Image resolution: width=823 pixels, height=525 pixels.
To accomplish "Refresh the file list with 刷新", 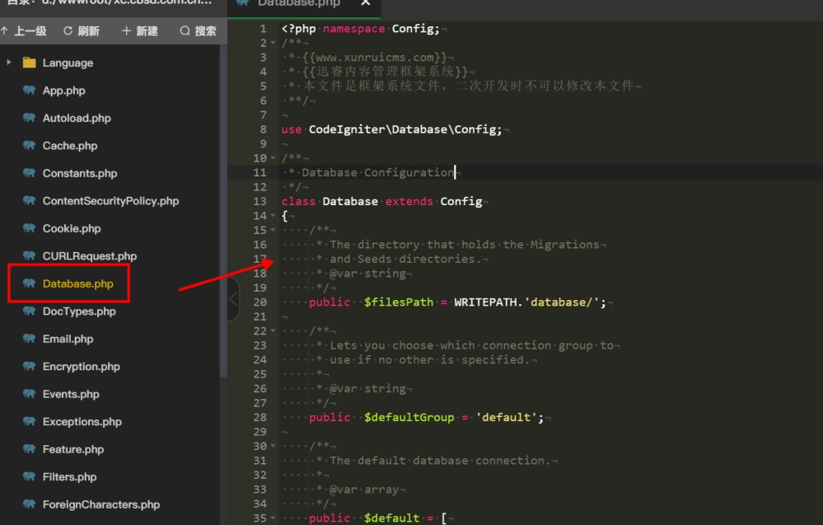I will (82, 31).
